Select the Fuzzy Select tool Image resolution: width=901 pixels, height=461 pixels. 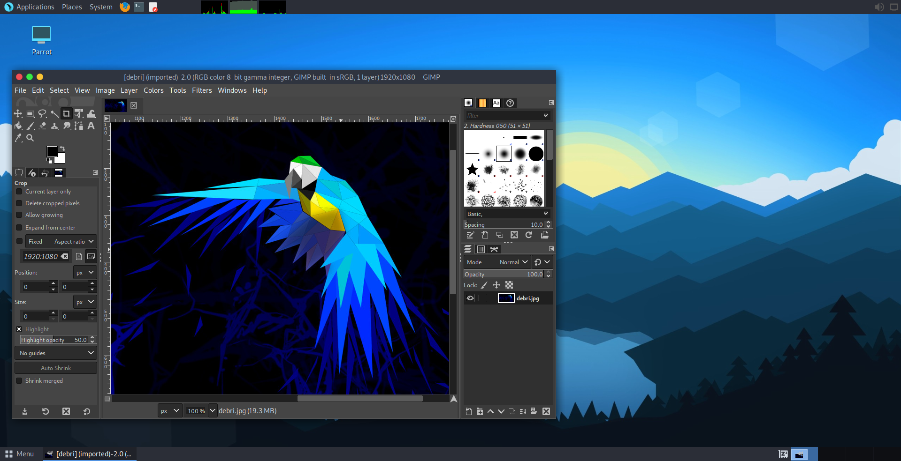coord(54,113)
